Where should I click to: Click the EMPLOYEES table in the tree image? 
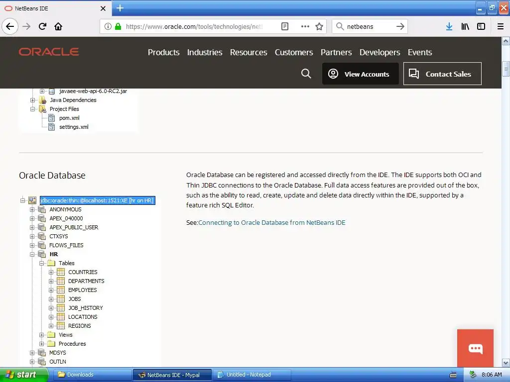click(82, 290)
